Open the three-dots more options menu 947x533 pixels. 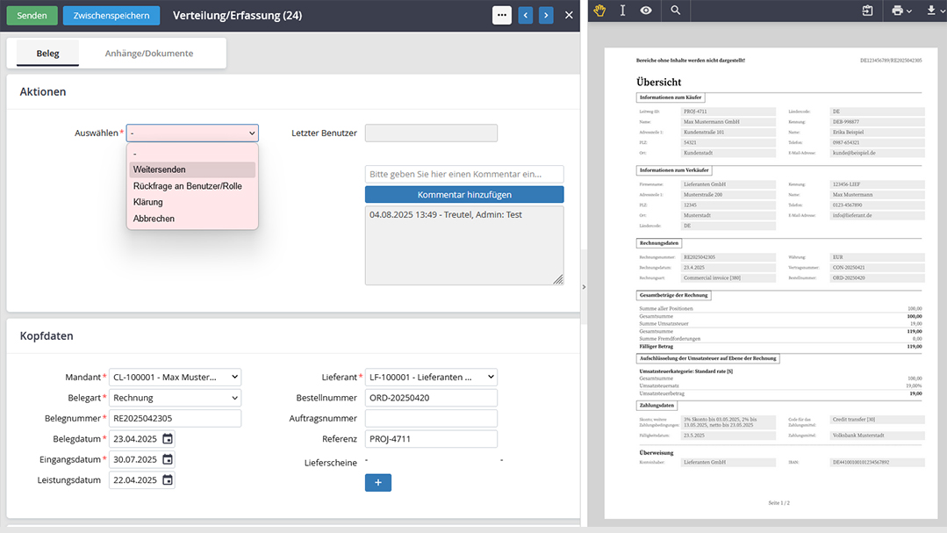point(501,15)
